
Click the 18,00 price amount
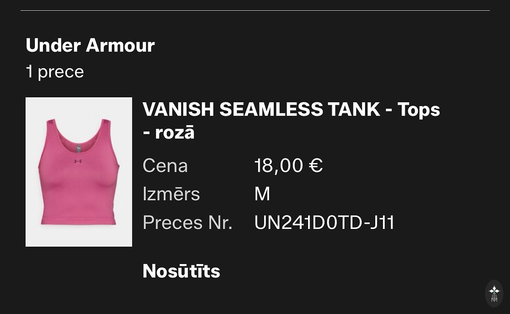pos(279,166)
